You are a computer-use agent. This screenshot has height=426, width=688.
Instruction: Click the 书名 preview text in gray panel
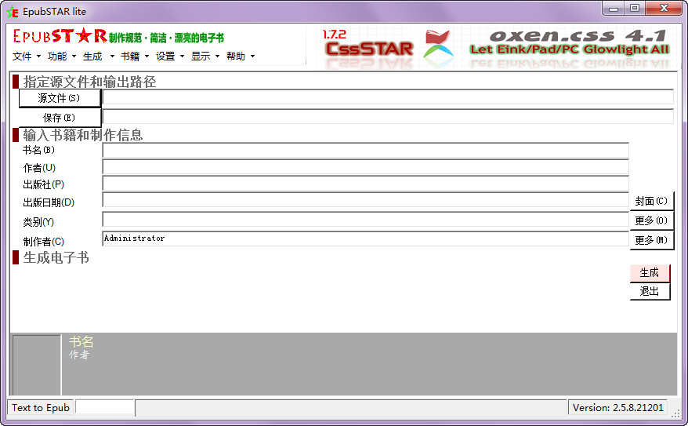[x=81, y=341]
